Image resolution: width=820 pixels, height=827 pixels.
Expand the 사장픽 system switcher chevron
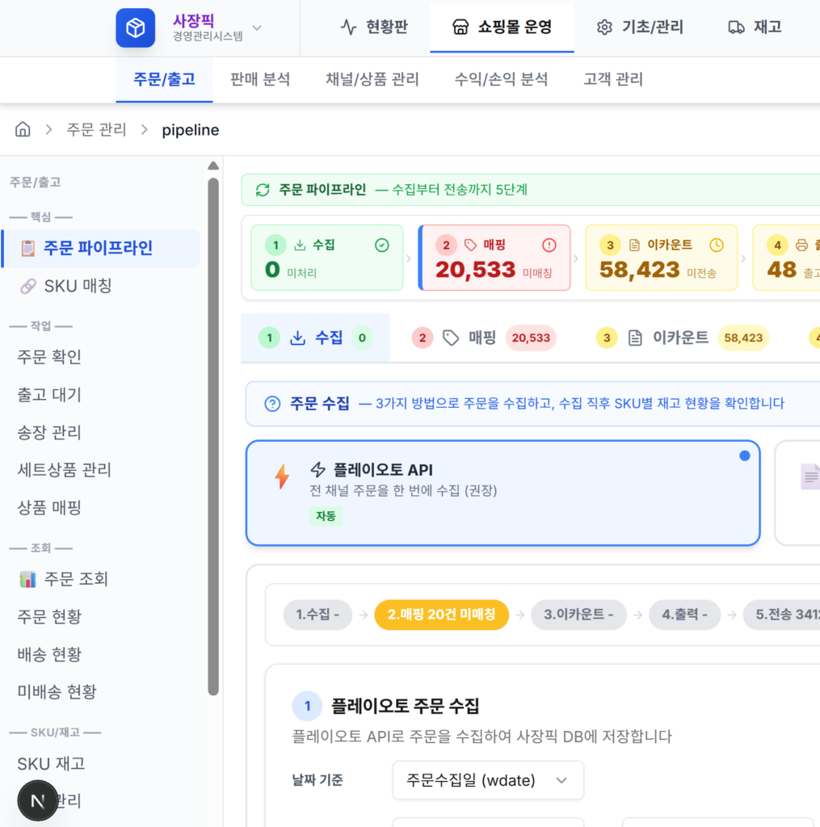click(x=257, y=28)
